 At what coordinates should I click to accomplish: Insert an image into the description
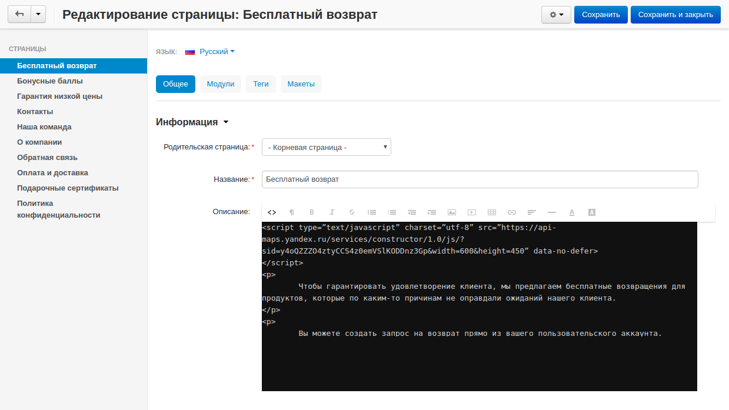point(451,212)
